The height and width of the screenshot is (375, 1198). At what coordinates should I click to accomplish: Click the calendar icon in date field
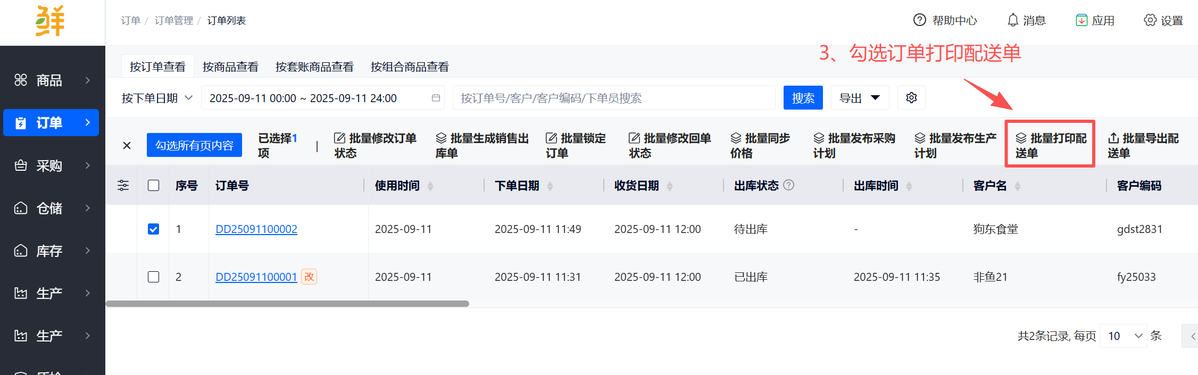click(436, 98)
